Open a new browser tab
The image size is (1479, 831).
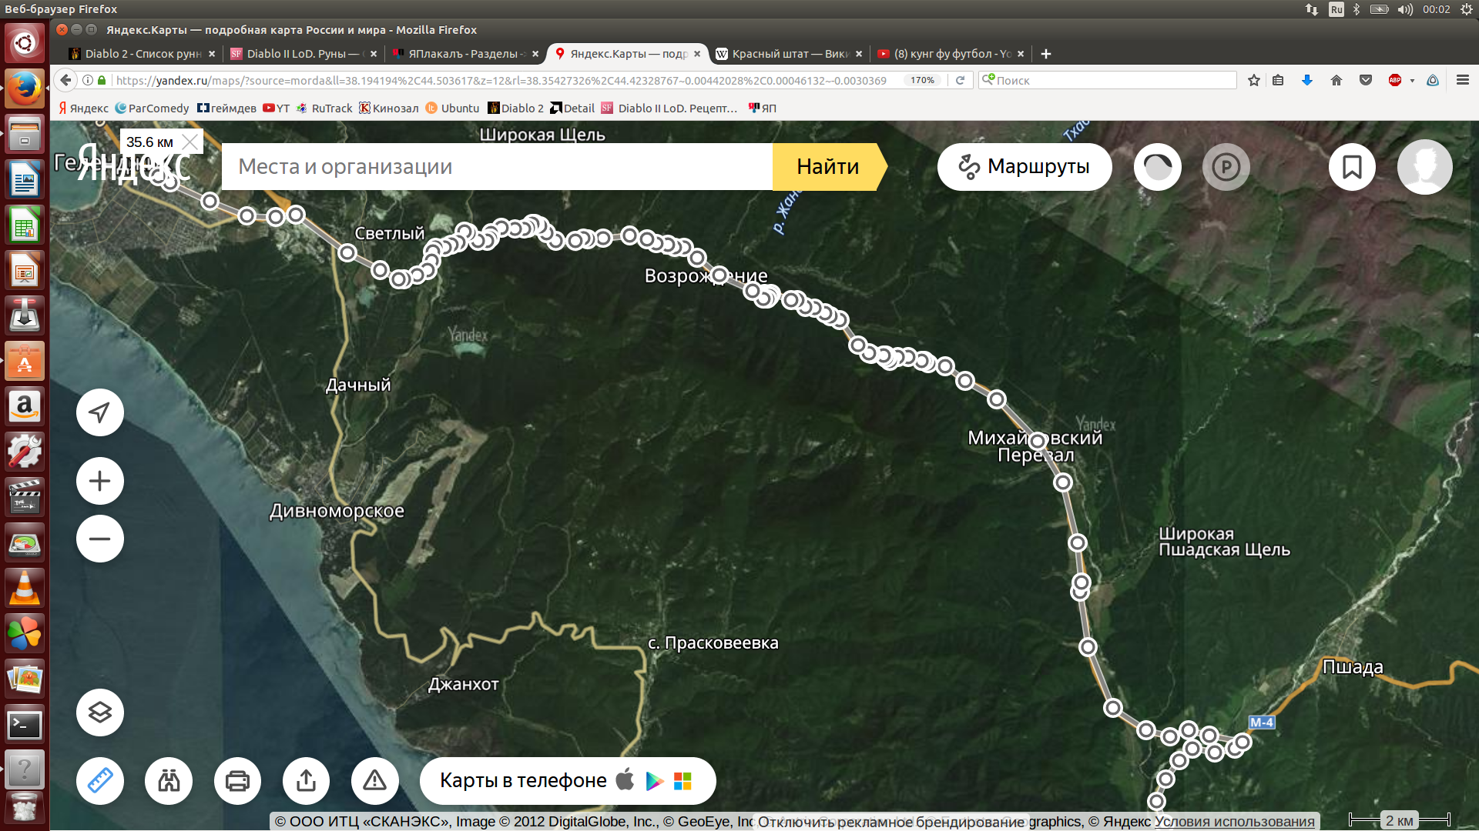[1045, 54]
